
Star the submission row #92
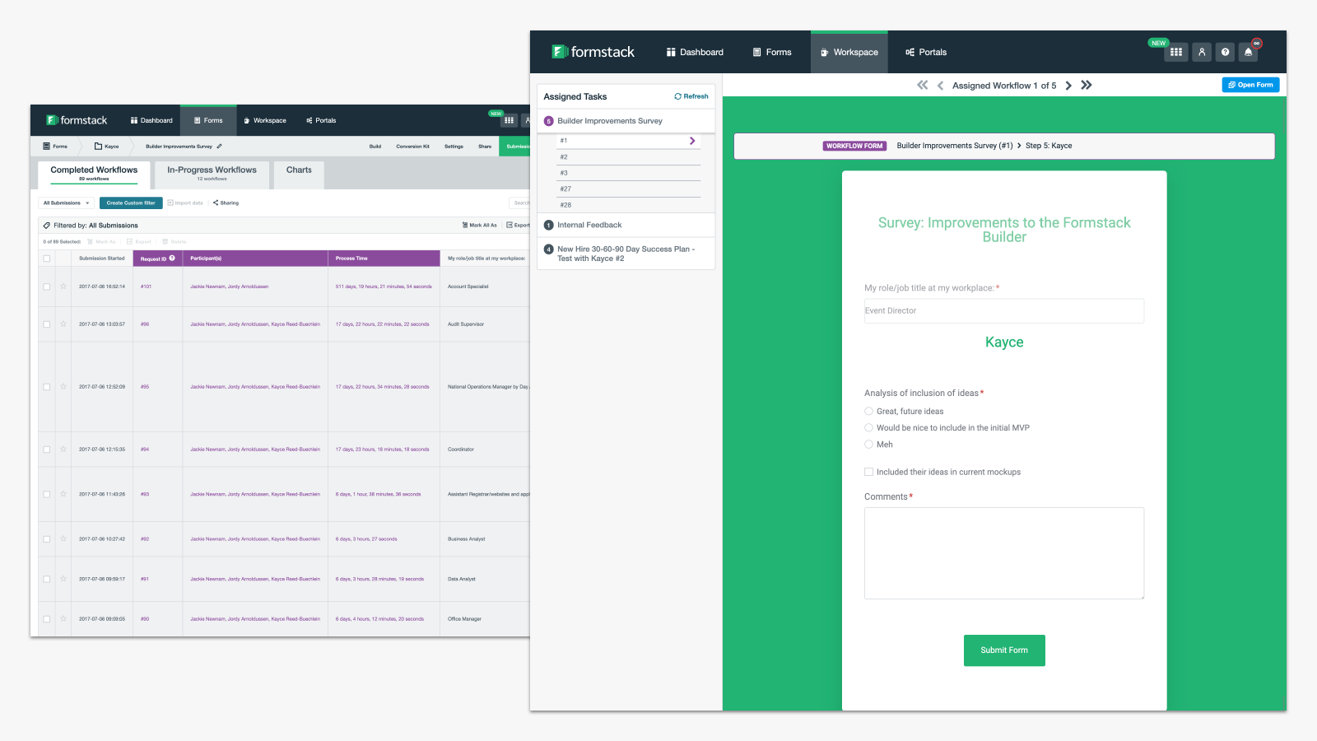click(x=63, y=539)
